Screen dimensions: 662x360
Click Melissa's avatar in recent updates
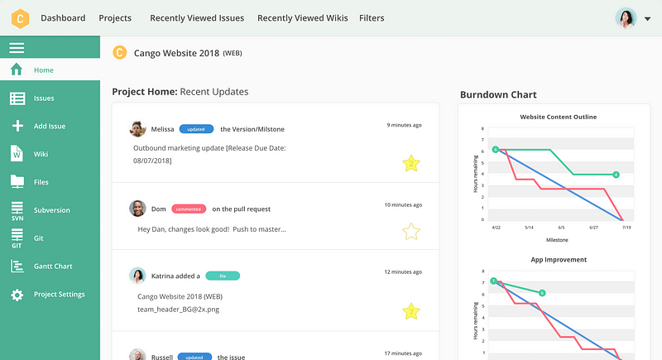coord(137,129)
